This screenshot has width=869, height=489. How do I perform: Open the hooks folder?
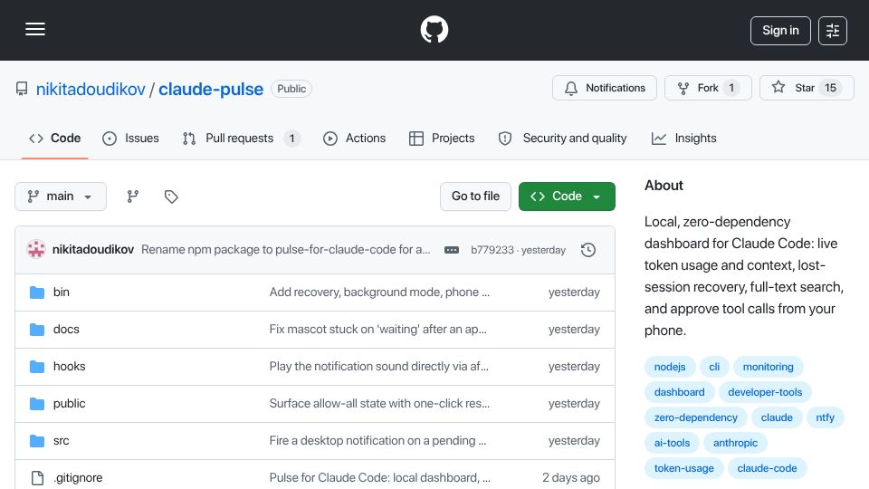(x=70, y=367)
